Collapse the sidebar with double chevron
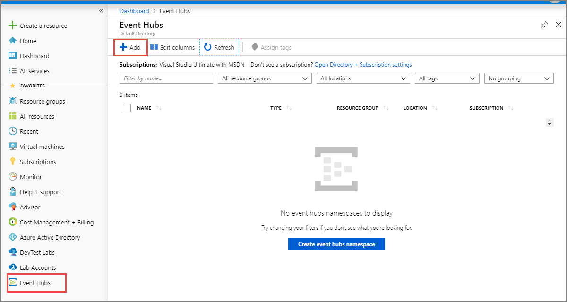 (x=101, y=11)
